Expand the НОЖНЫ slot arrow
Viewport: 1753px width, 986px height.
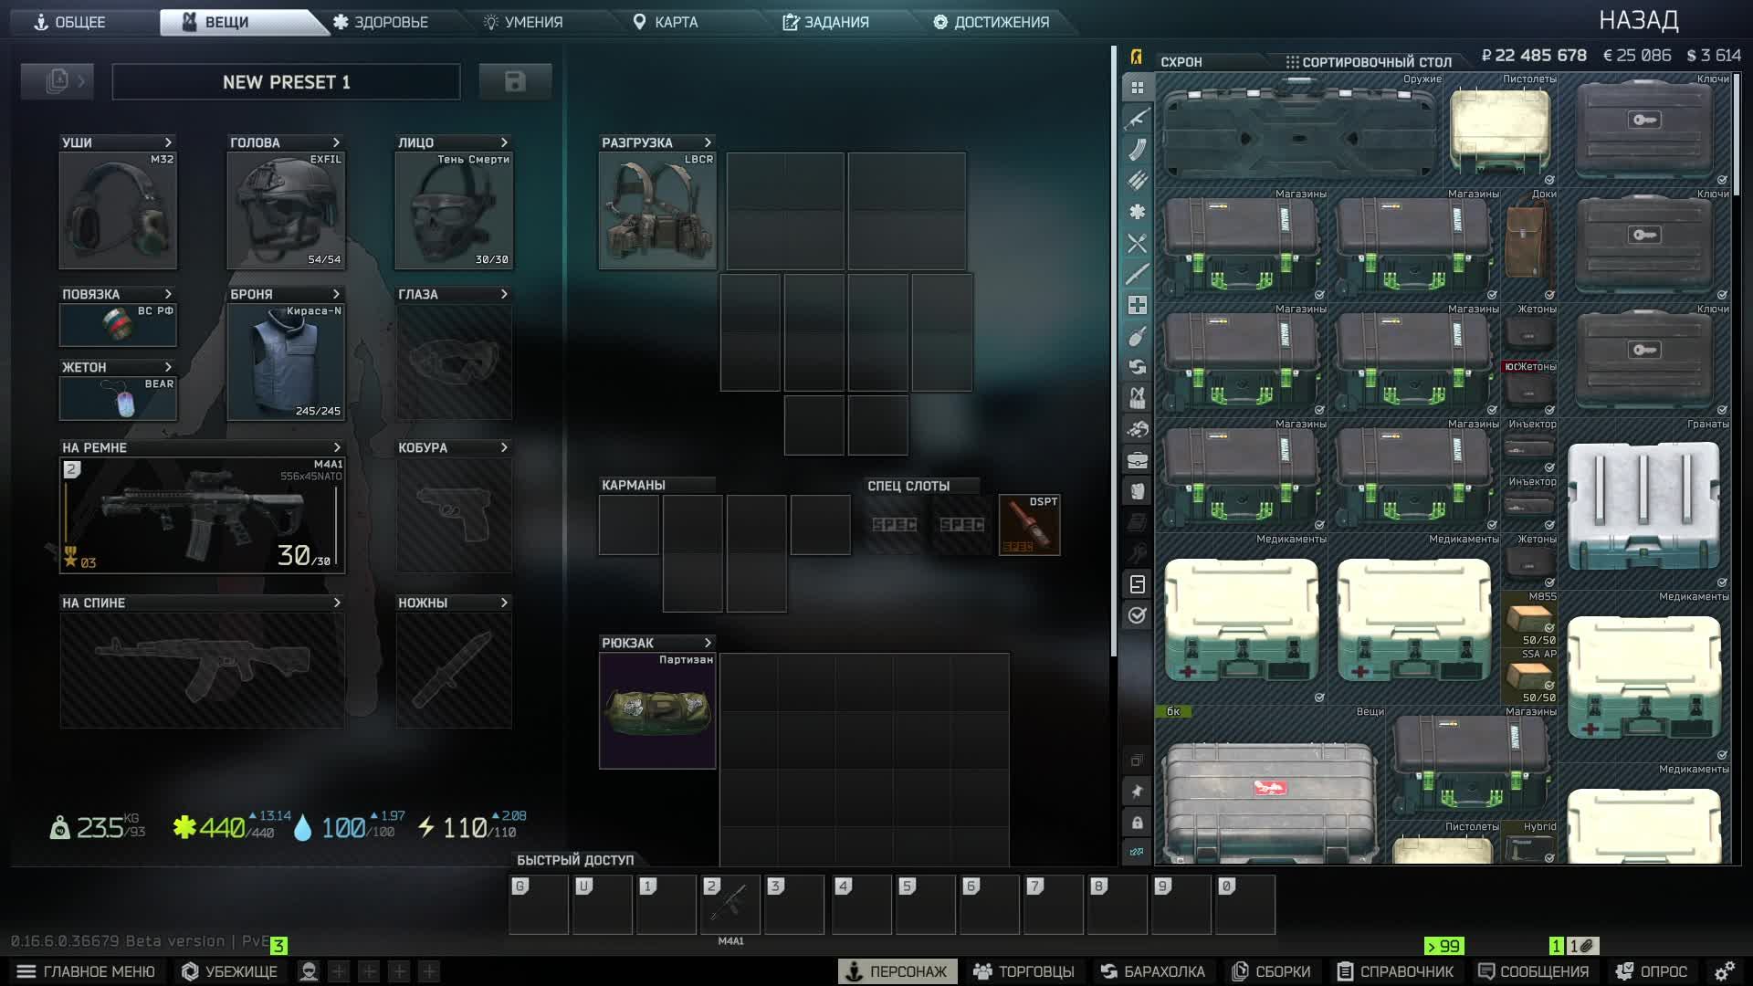click(504, 603)
